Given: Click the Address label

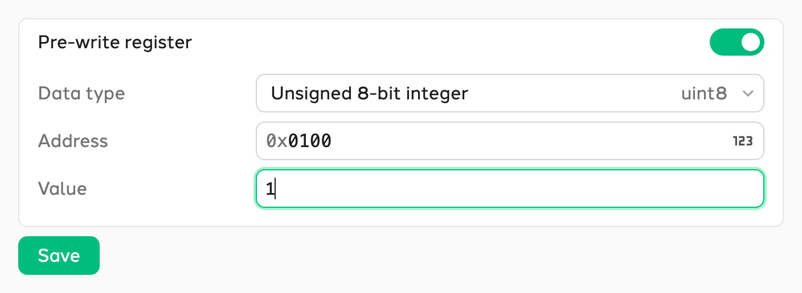Looking at the screenshot, I should point(73,141).
